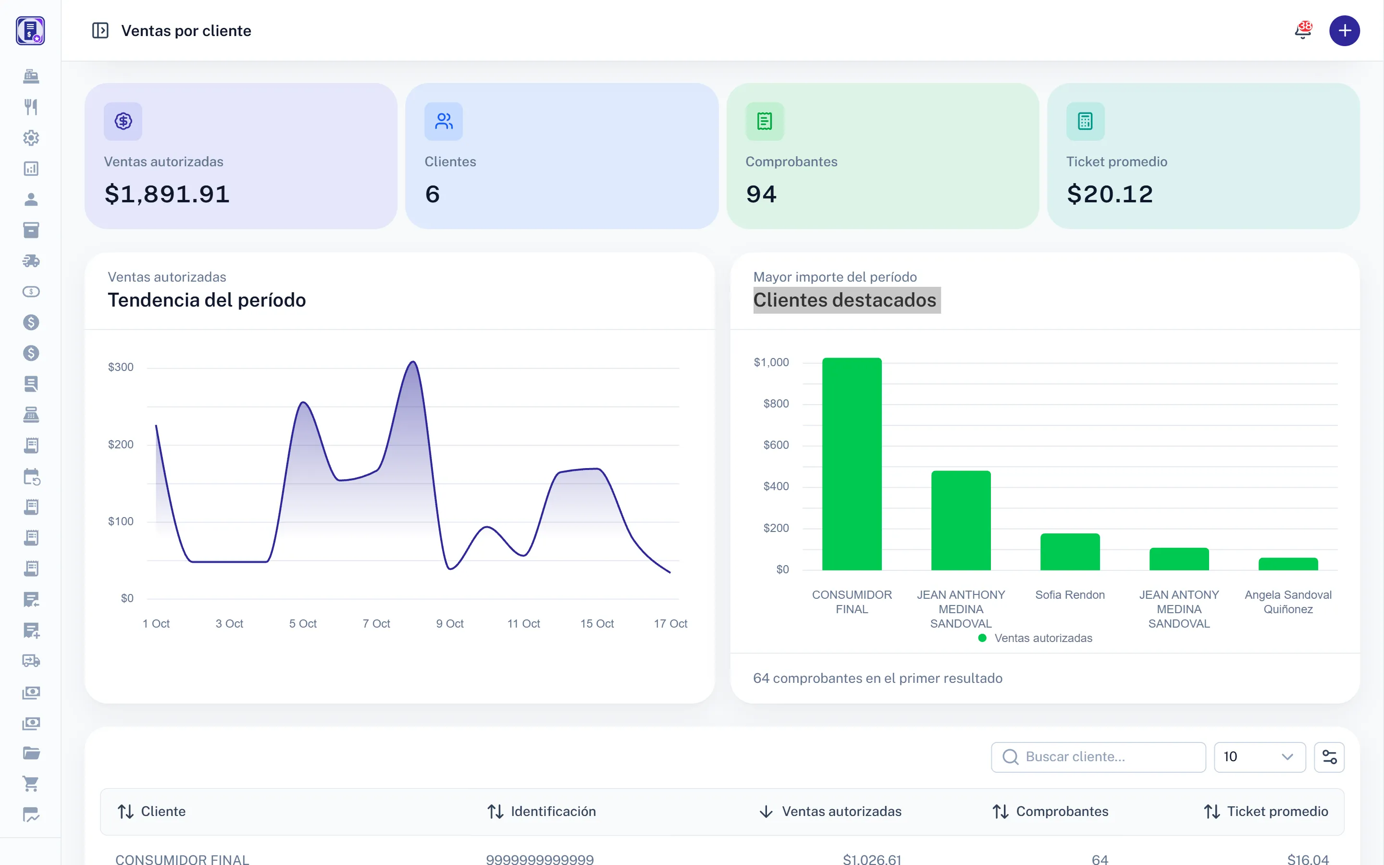1384x865 pixels.
Task: Open the person icon section in the sidebar
Action: point(31,199)
